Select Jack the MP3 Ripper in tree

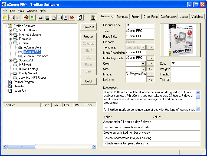[x=32, y=78]
